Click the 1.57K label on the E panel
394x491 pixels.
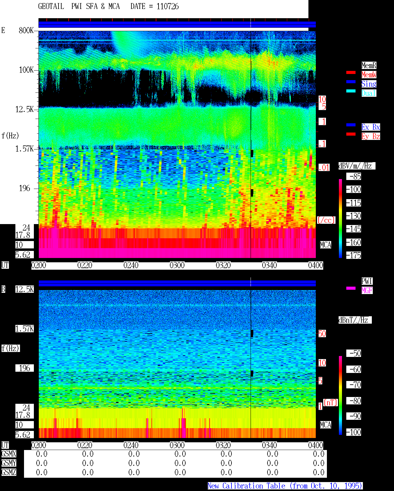[24, 149]
